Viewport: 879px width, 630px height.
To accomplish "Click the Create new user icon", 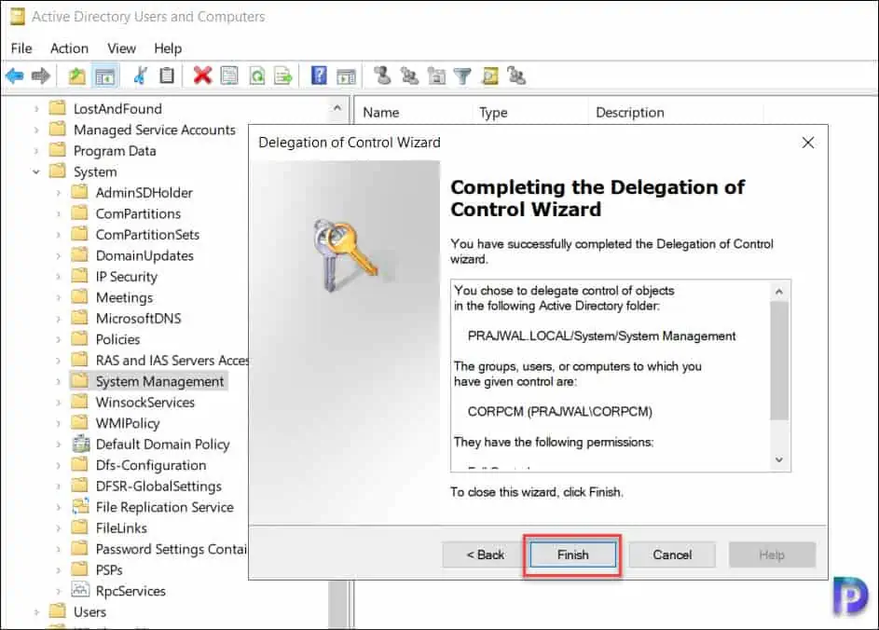I will (x=382, y=75).
